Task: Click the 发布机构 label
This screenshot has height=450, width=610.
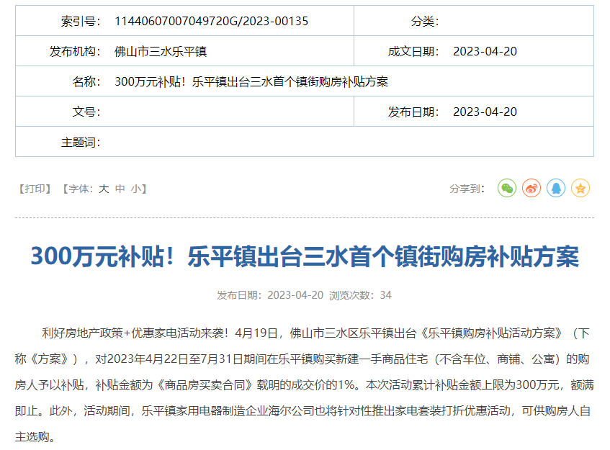Action: 75,51
